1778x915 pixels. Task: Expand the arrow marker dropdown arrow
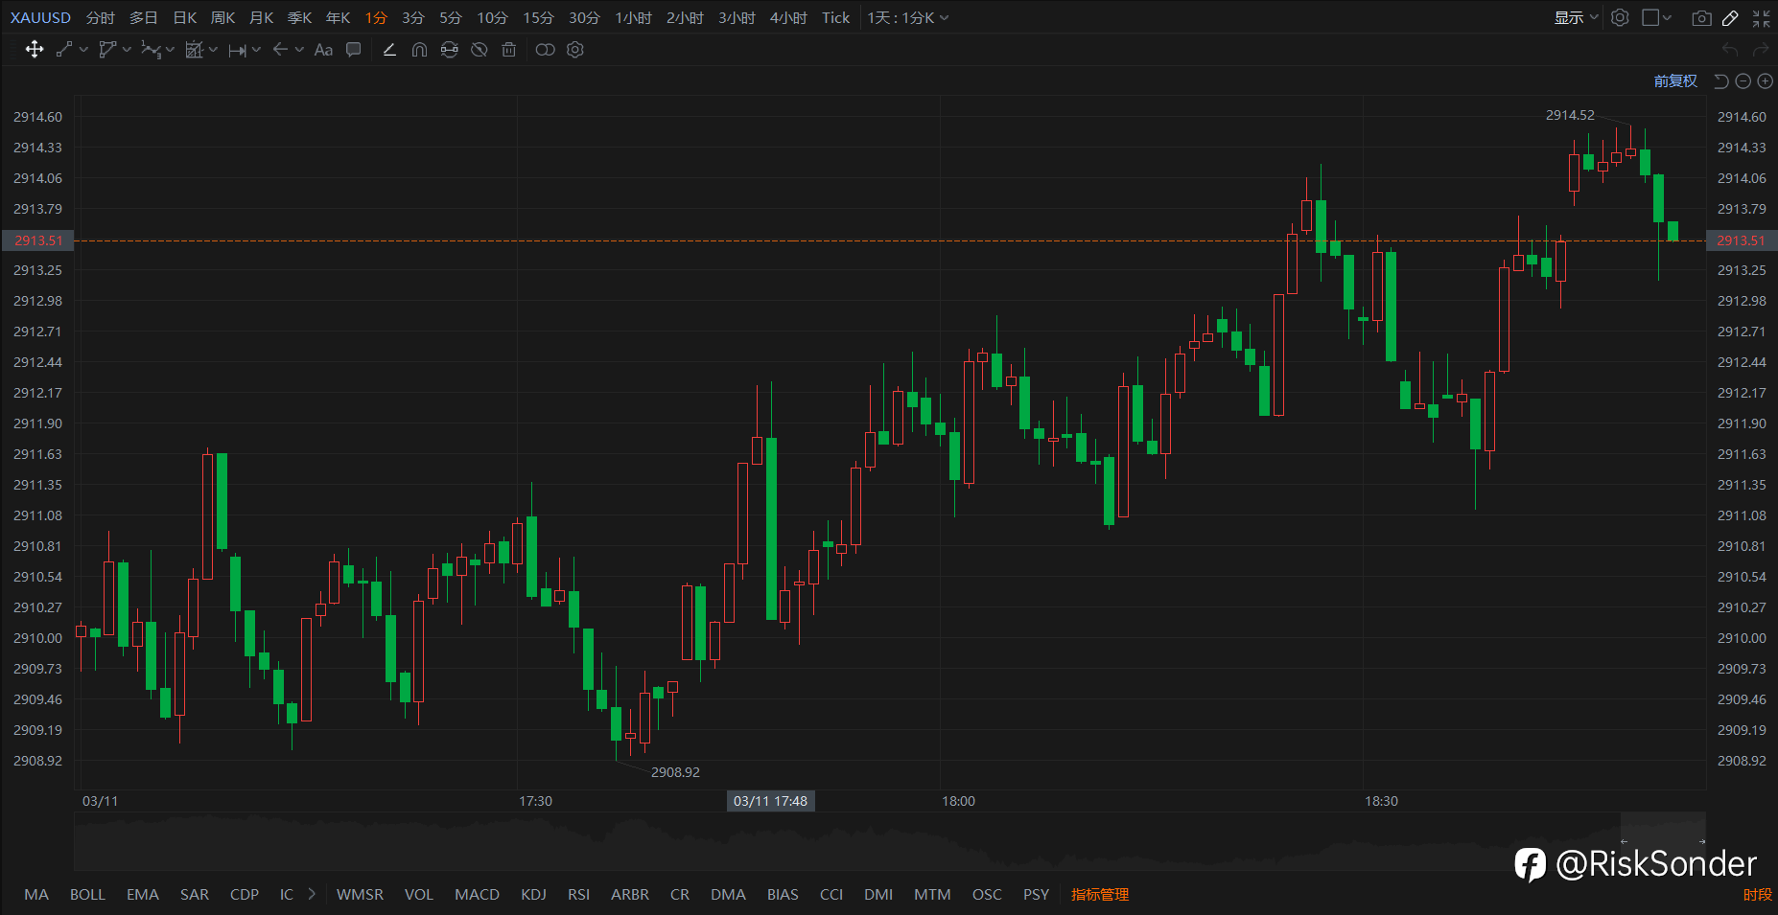pyautogui.click(x=299, y=50)
